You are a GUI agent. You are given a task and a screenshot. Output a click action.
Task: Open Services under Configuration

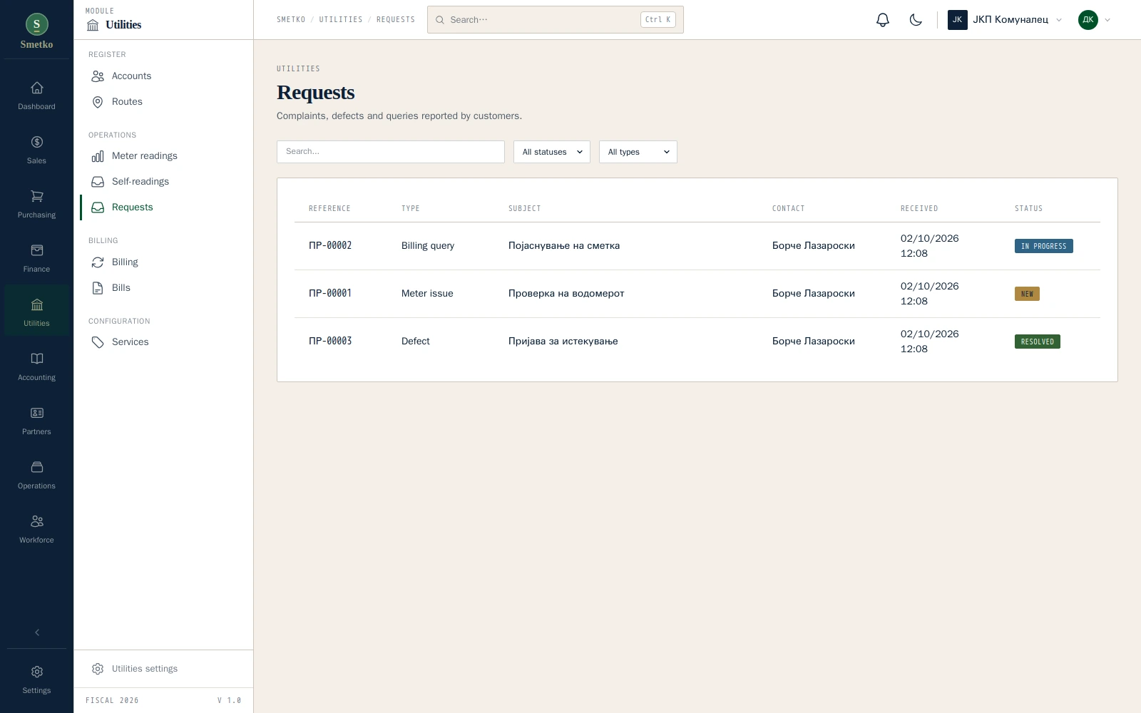(163, 342)
